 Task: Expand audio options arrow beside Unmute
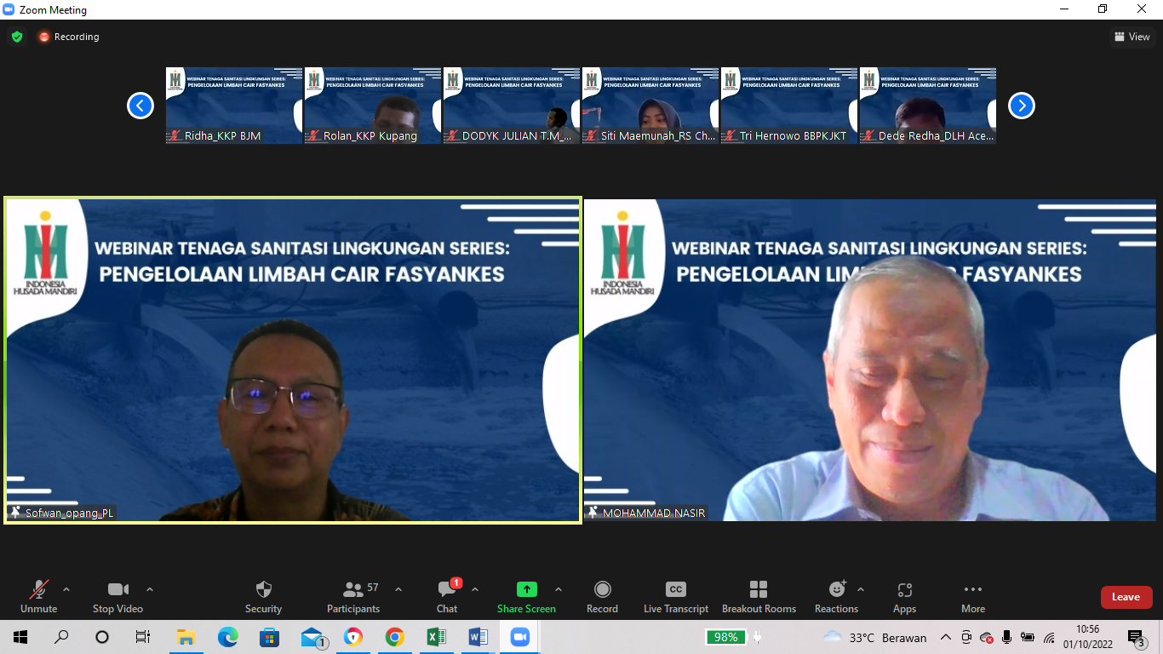click(x=66, y=589)
